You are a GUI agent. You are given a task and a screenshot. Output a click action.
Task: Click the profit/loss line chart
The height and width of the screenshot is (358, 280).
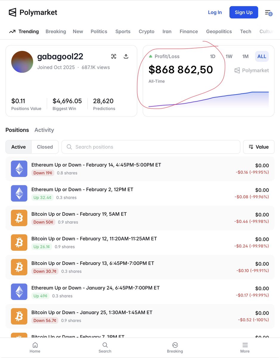[x=209, y=100]
